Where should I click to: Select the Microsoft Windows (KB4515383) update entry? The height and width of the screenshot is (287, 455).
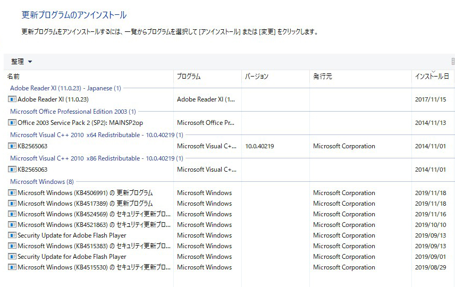pos(229,246)
